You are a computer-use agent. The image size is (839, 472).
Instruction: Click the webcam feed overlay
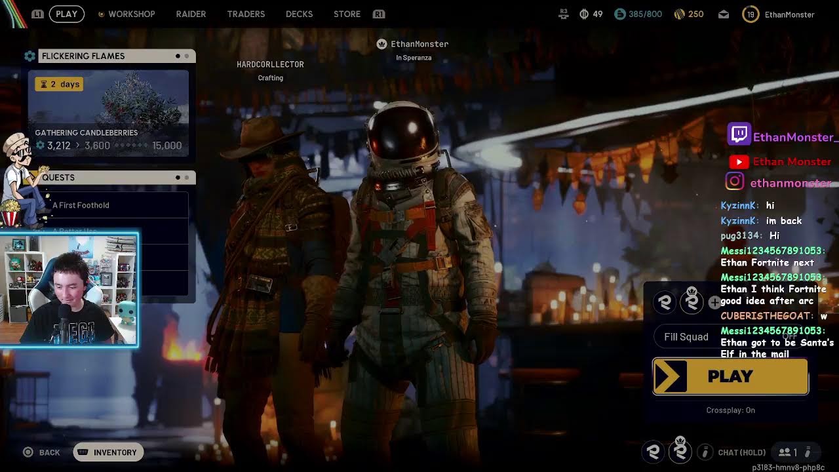tap(69, 289)
